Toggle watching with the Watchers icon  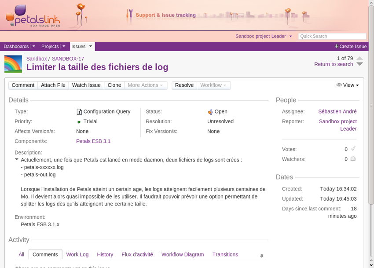click(x=353, y=159)
